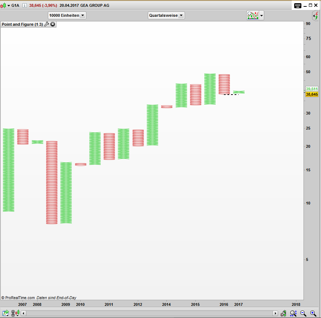Toggle the right side panel arrow

(x=316, y=16)
